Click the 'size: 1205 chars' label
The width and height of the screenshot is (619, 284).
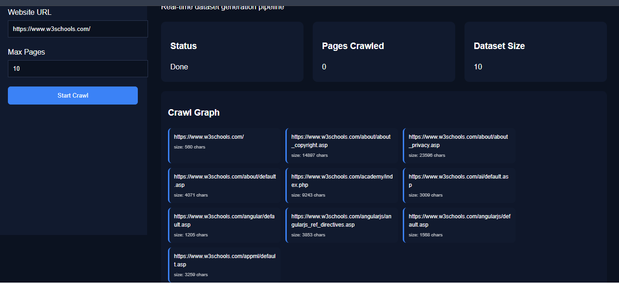191,235
